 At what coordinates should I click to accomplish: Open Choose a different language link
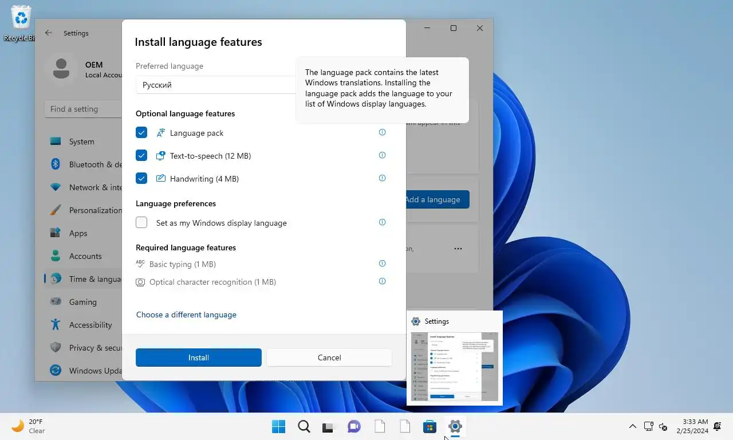tap(186, 315)
